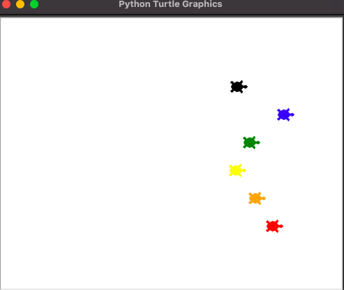Viewport: 344px width, 290px height.
Task: Select the blue turtle sprite
Action: [285, 114]
